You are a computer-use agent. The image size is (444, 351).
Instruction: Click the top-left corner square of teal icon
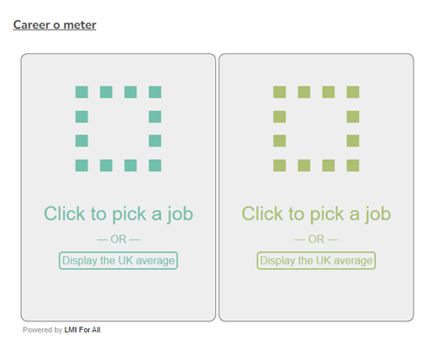click(81, 92)
